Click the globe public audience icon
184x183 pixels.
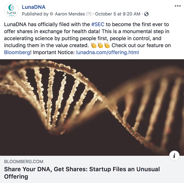[x=146, y=14]
